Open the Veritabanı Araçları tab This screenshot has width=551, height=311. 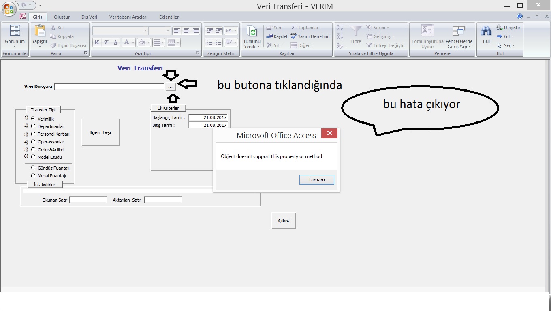pos(128,17)
